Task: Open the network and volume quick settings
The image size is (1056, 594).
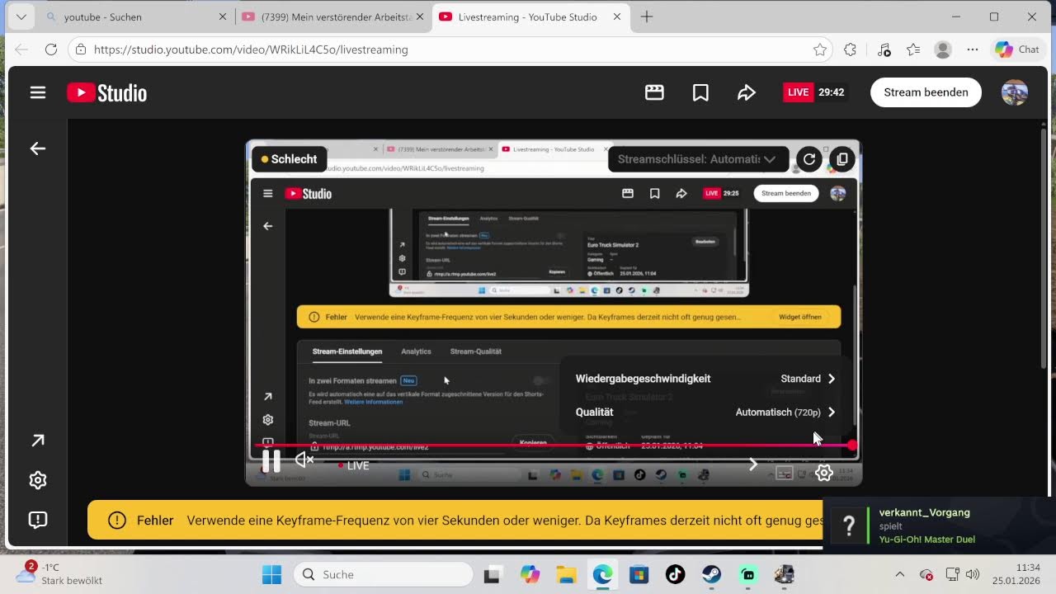Action: pos(962,574)
